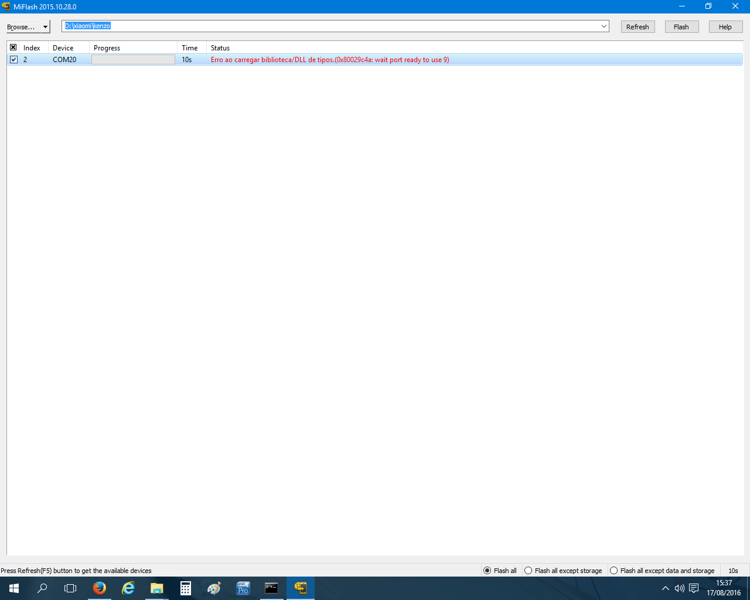This screenshot has width=750, height=600.
Task: Toggle the select-all checkbox in the header
Action: click(13, 47)
